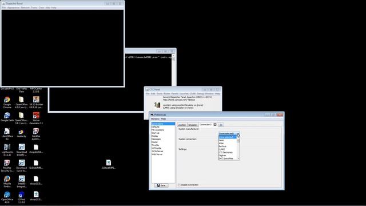The height and width of the screenshot is (206, 366).
Task: Select the SR 3D Builder shortcut
Action: click(36, 102)
